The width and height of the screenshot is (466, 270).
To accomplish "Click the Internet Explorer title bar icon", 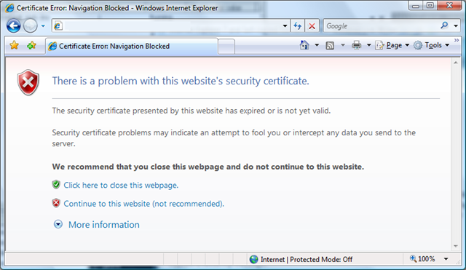I will [x=9, y=8].
